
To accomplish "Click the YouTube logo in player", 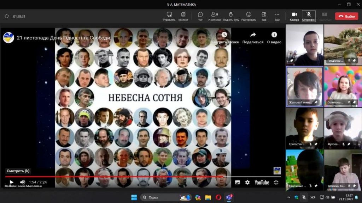I will (x=262, y=182).
